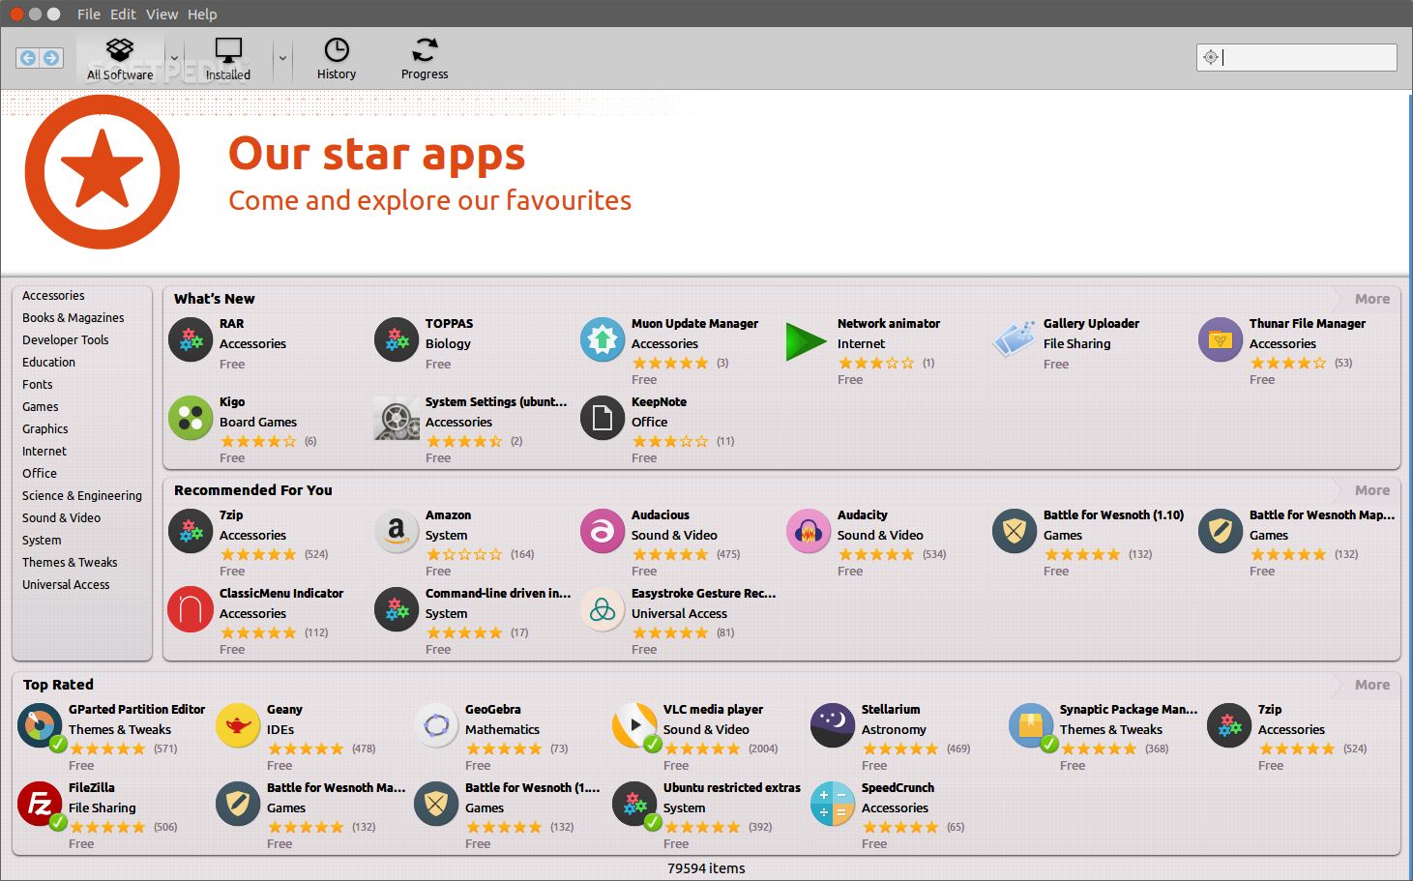Browse the Graphics category
Viewport: 1413px width, 881px height.
pos(45,429)
